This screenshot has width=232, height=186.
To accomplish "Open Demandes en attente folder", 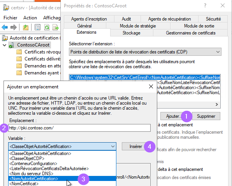I will [42, 66].
